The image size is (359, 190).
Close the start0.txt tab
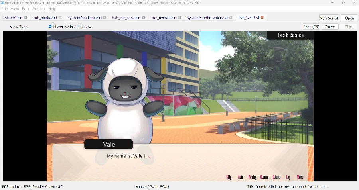26,18
